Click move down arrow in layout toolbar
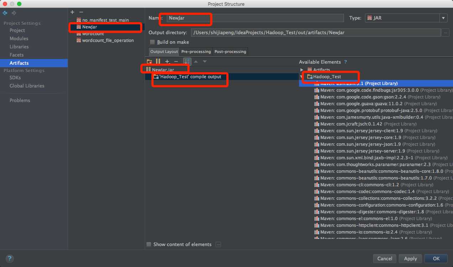The height and width of the screenshot is (267, 453). tap(205, 62)
